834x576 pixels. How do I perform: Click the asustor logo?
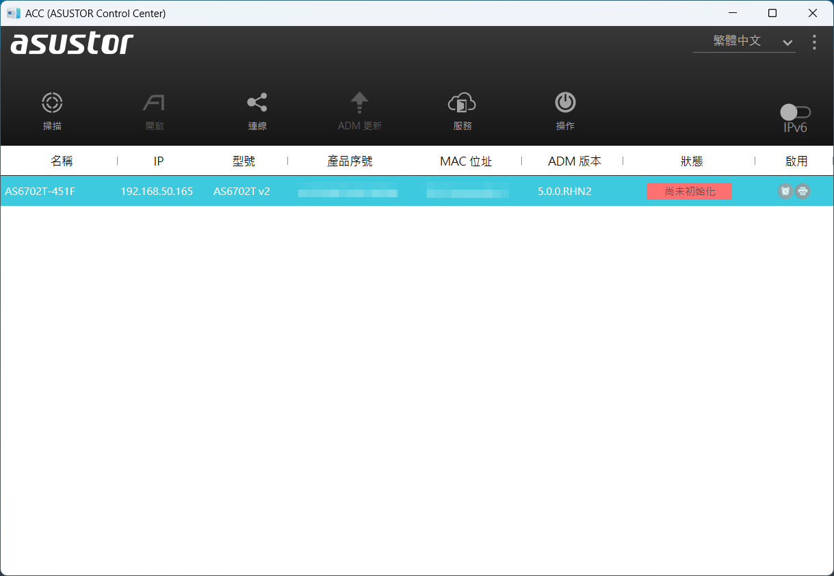[72, 44]
